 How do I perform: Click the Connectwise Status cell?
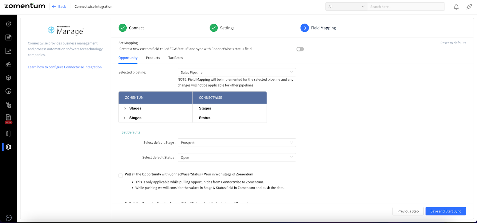point(230,118)
